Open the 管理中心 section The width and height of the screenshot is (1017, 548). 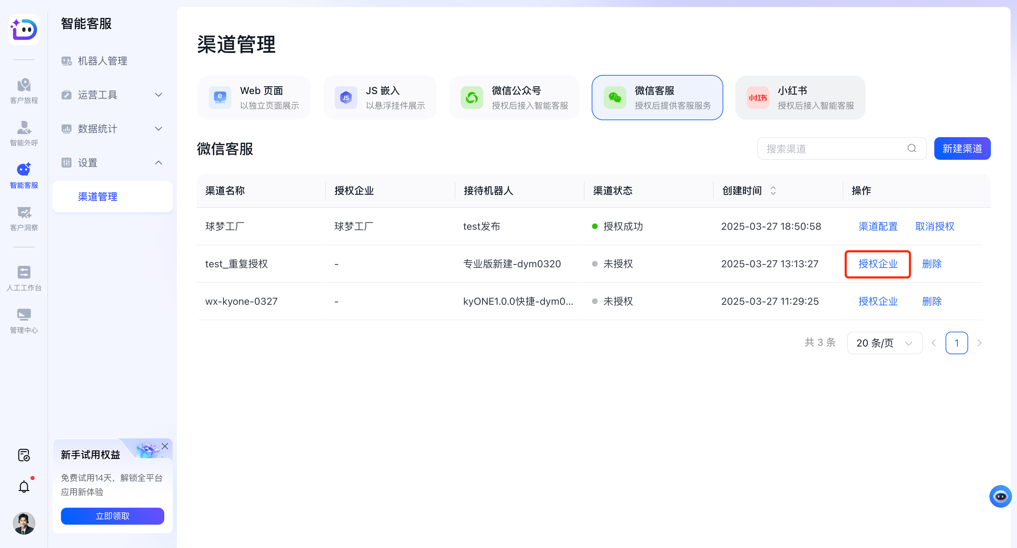24,320
